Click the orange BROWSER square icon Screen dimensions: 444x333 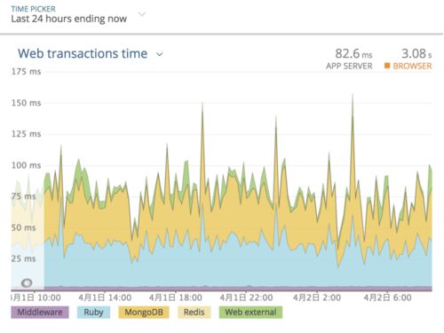pyautogui.click(x=387, y=66)
